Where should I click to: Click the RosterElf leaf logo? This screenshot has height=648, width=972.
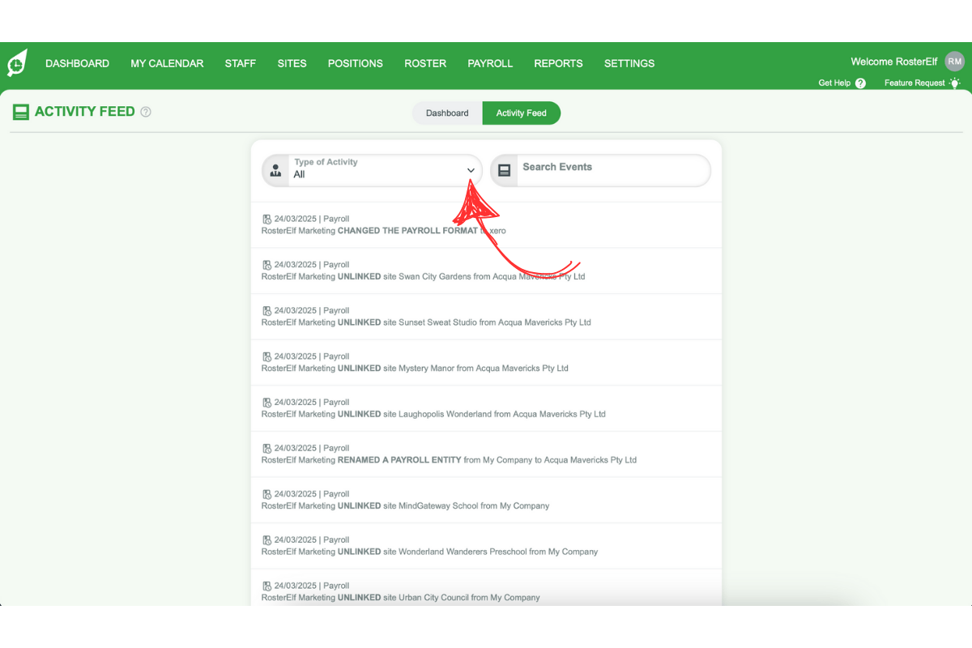pos(17,62)
